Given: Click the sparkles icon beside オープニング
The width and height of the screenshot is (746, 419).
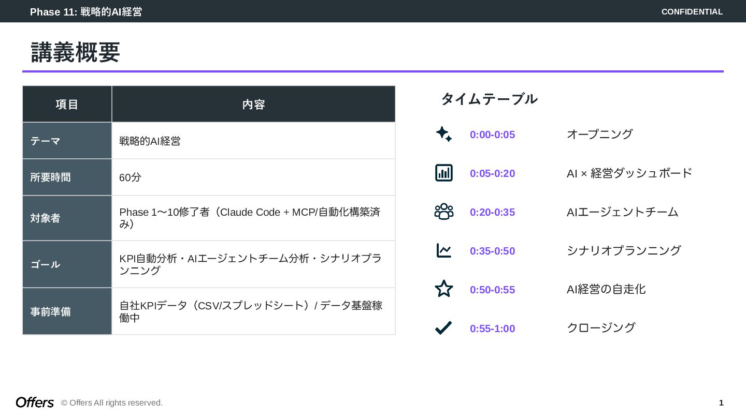Looking at the screenshot, I should point(443,134).
